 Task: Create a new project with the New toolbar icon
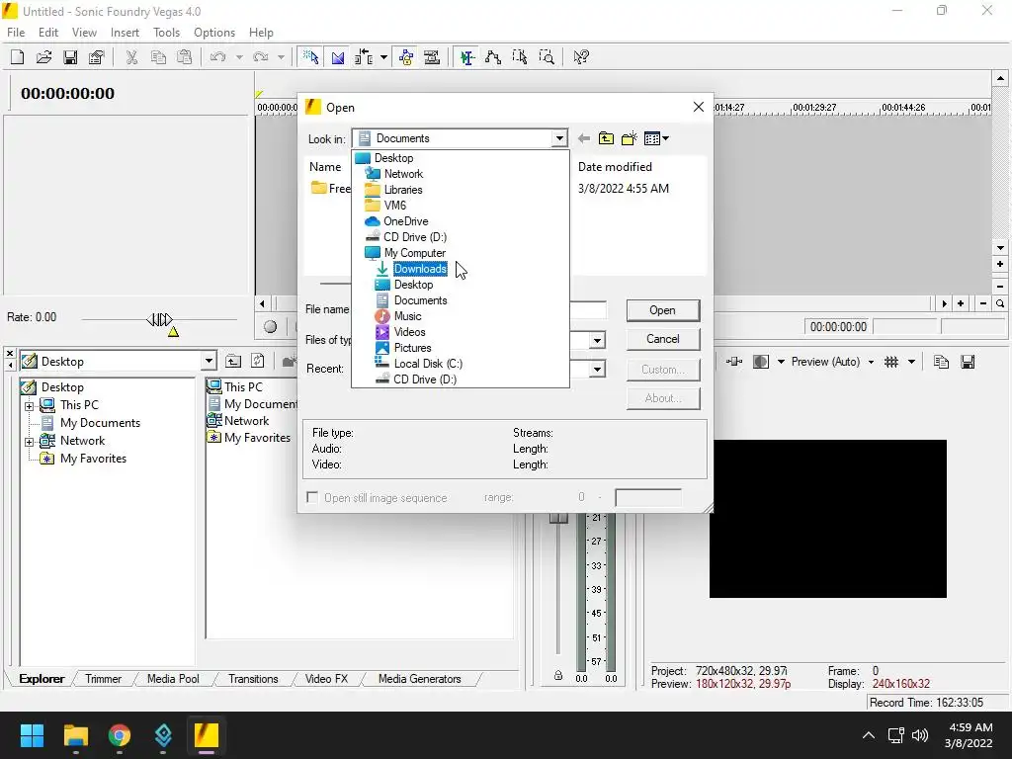point(18,57)
